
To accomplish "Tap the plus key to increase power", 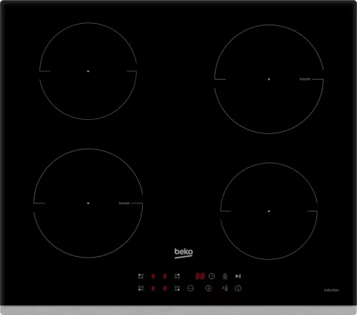I will tap(208, 288).
